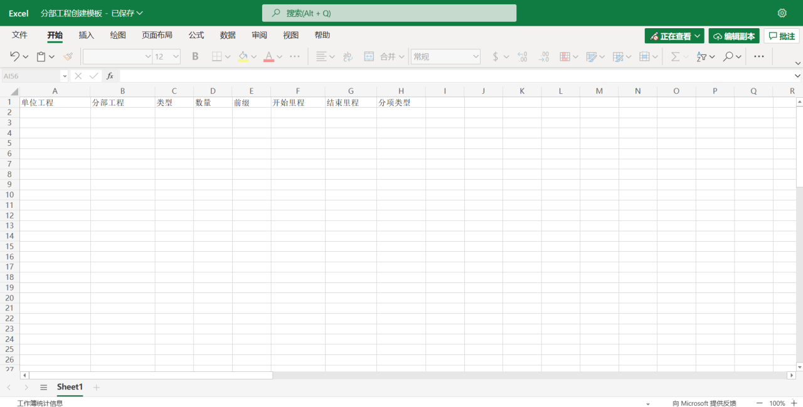
Task: Click the search box in title bar
Action: [389, 13]
